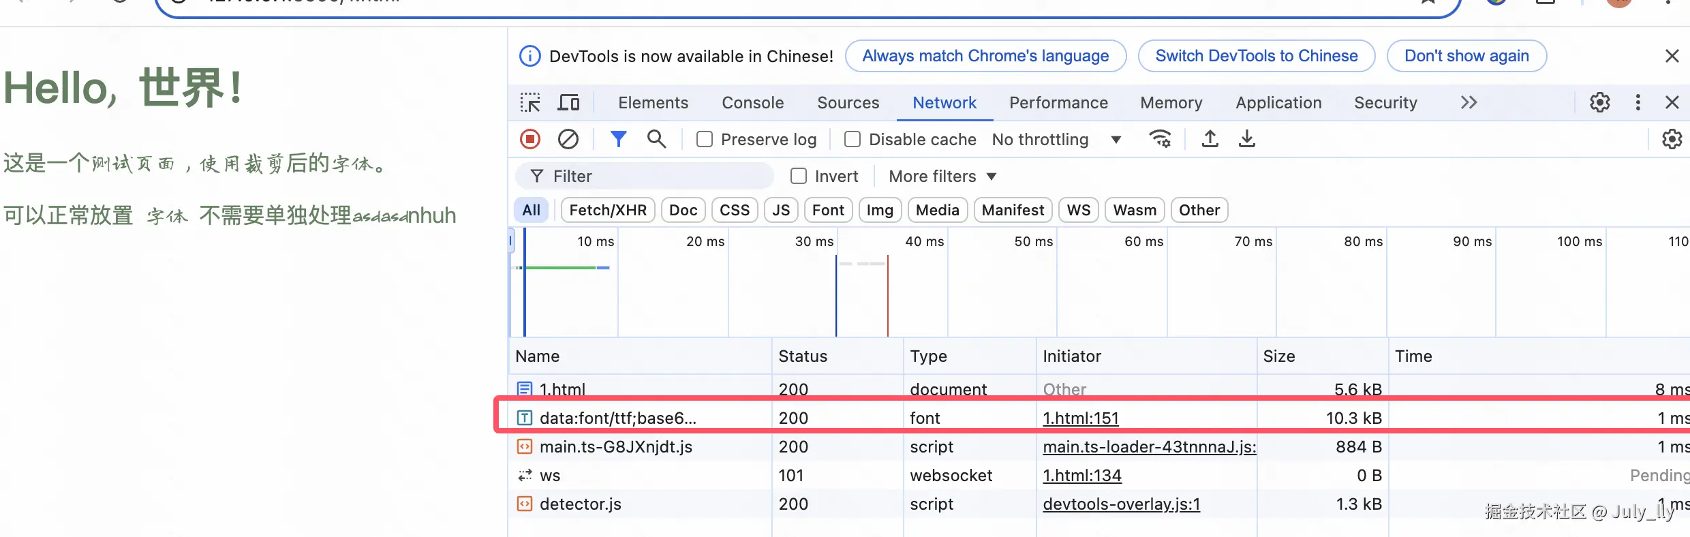Switch to the Console tab
Screen dimensions: 1690x537
(752, 103)
